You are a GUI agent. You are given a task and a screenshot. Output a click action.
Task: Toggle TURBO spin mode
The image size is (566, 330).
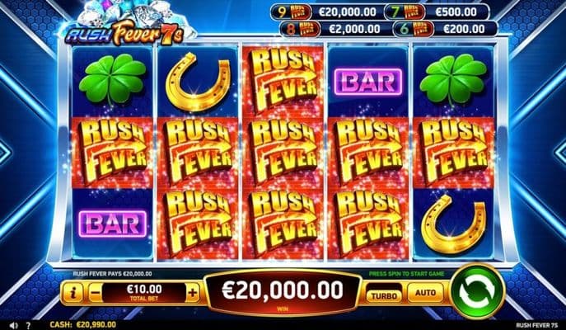pos(384,296)
